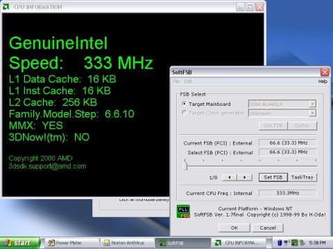Click the 'L1 Data Cache: 16 KB' line
The image size is (333, 249).
pyautogui.click(x=62, y=79)
